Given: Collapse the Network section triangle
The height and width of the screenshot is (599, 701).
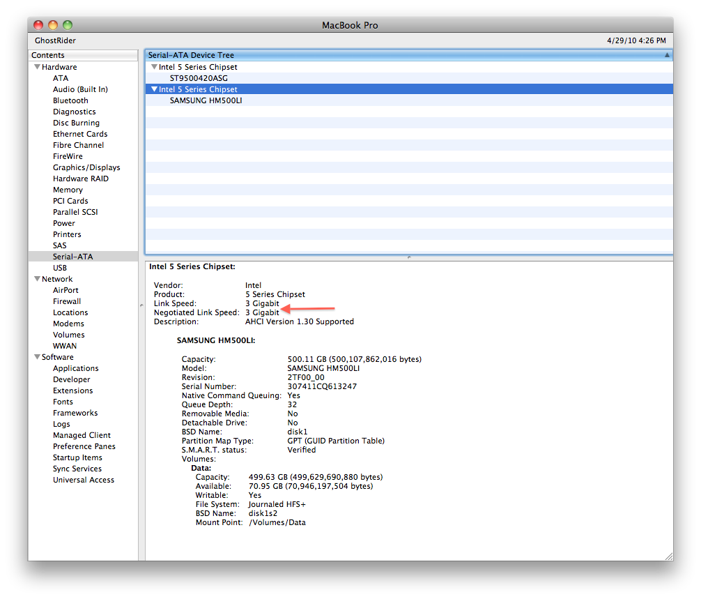Looking at the screenshot, I should (x=37, y=279).
